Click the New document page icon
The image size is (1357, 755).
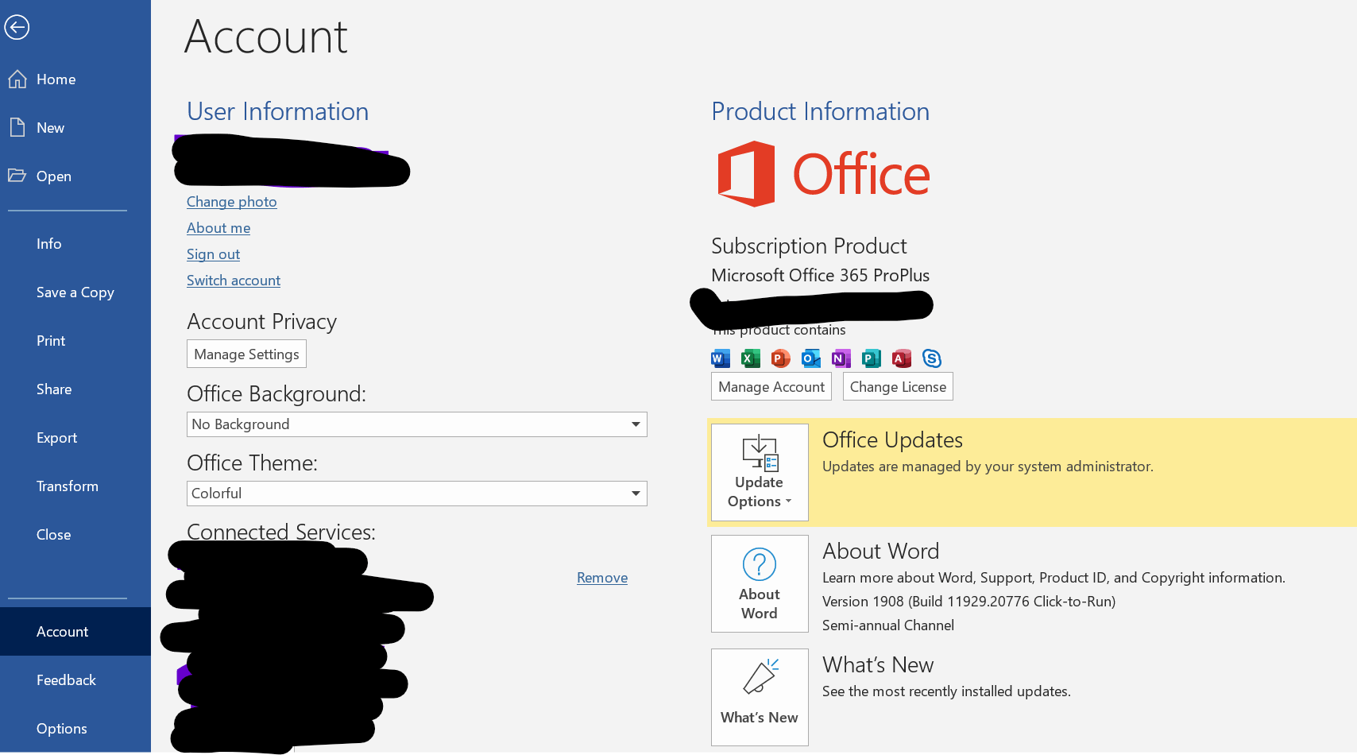pos(17,127)
